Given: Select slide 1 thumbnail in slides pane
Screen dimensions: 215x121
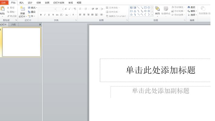Looking at the screenshot, I should click(x=21, y=42).
